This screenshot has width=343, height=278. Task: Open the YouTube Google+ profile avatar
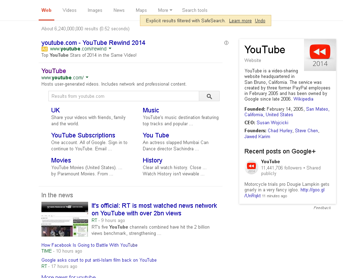251,167
